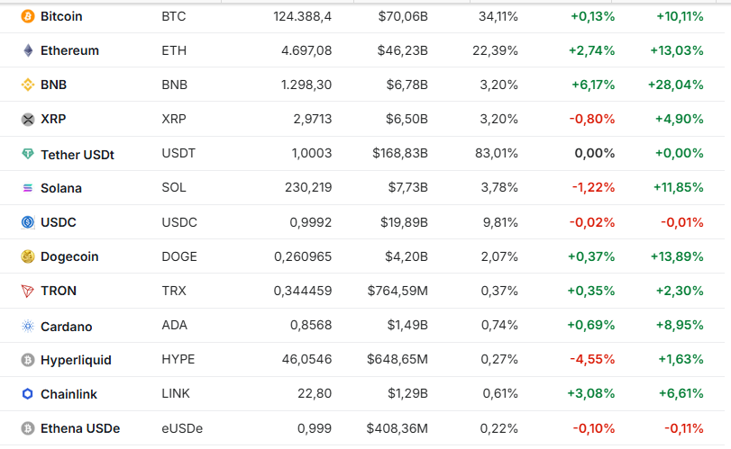This screenshot has height=449, width=731.
Task: Click Hyperliquid's -4,55% change value
Action: coord(592,360)
